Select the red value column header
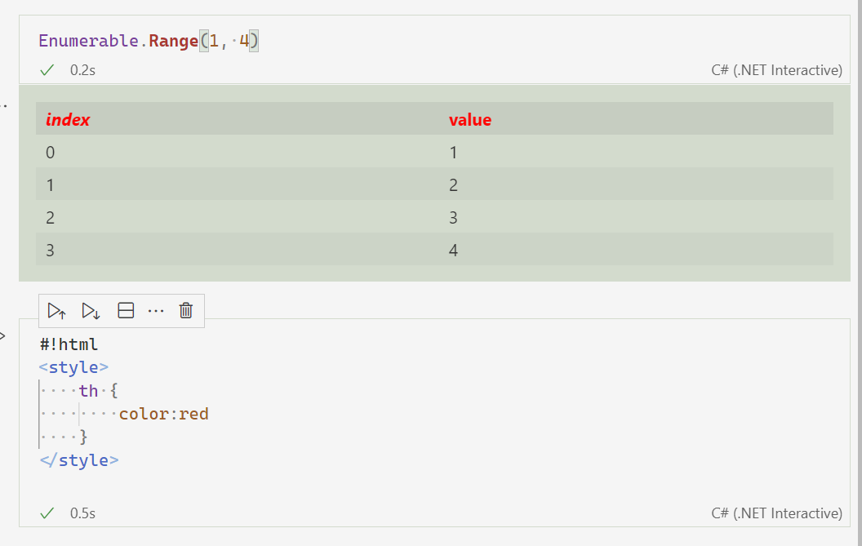The height and width of the screenshot is (546, 862). (x=470, y=119)
